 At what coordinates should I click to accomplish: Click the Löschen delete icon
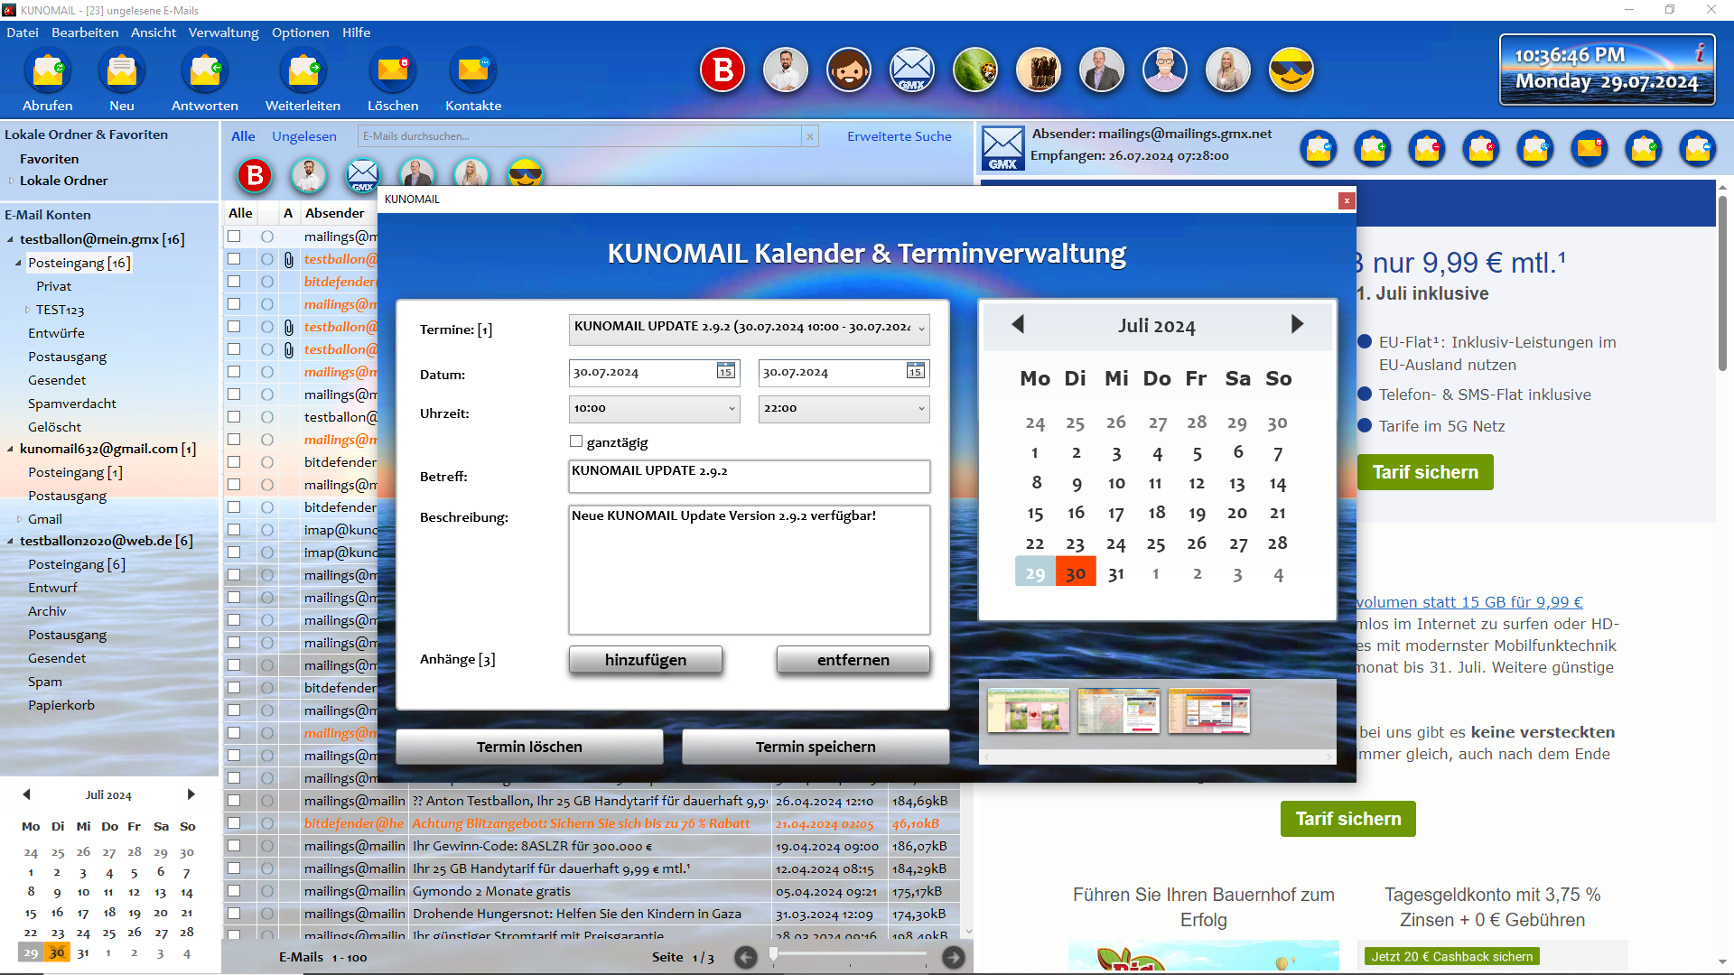click(393, 71)
